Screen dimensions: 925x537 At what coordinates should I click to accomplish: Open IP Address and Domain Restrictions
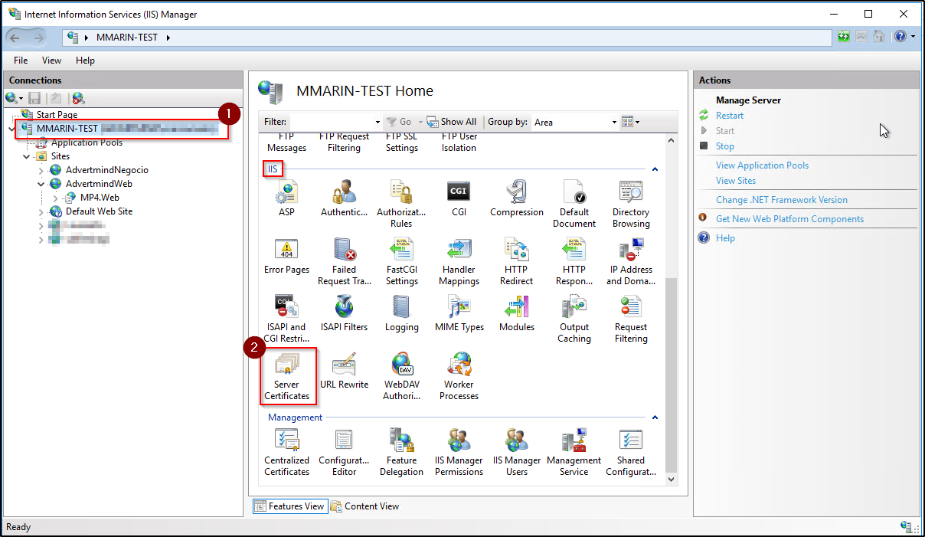631,261
